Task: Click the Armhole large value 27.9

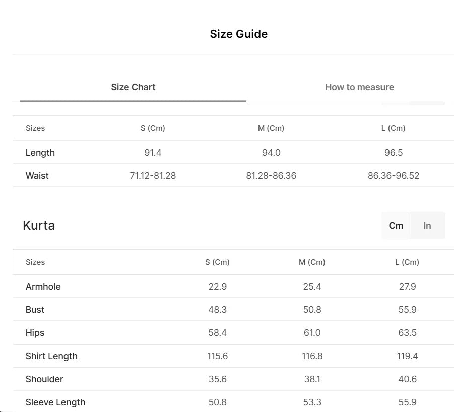Action: coord(407,287)
